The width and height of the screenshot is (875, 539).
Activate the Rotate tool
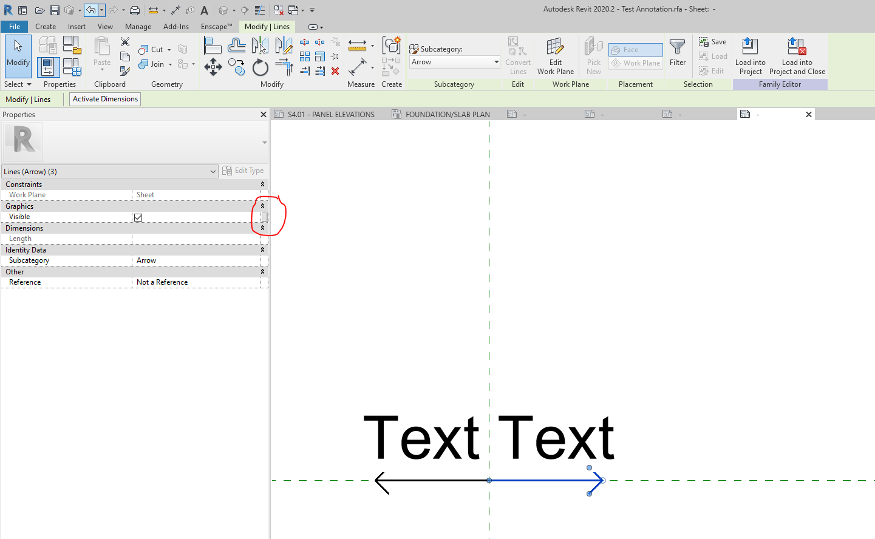pyautogui.click(x=260, y=67)
